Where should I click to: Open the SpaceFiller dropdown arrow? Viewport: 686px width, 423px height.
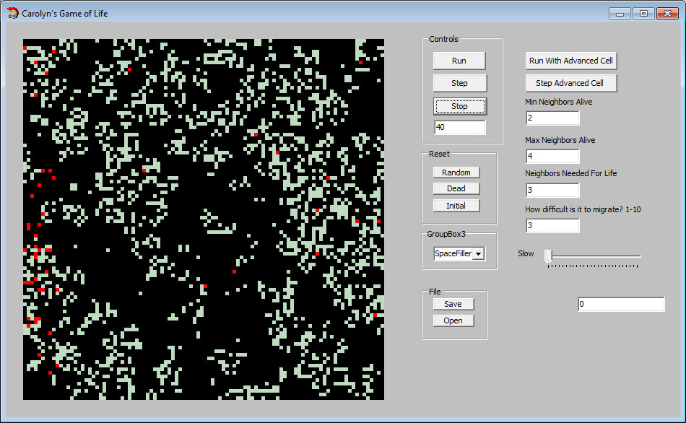pos(479,253)
